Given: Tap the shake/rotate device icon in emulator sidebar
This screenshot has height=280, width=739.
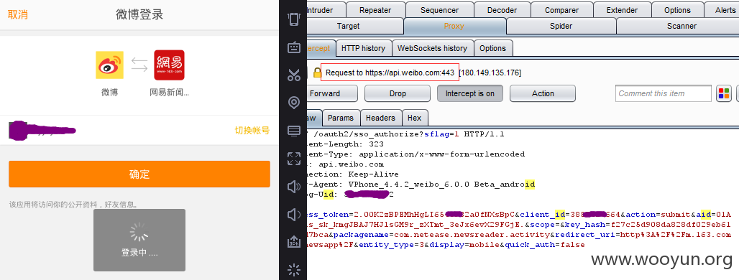Looking at the screenshot, I should click(x=293, y=19).
